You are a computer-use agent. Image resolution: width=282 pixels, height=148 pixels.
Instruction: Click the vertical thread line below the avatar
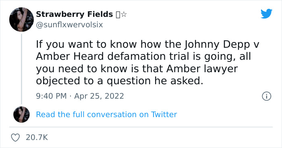click(x=21, y=69)
